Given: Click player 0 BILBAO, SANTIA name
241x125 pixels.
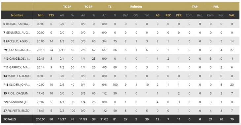Looking at the screenshot, I should click(17, 24).
